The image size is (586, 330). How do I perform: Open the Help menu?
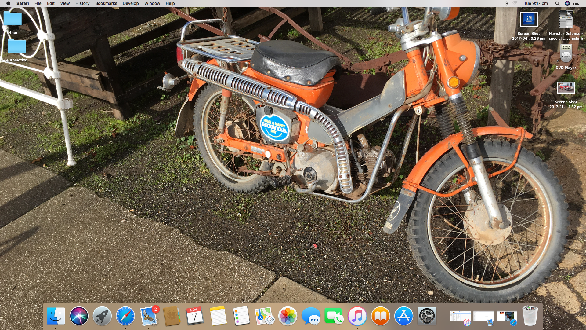tap(170, 3)
